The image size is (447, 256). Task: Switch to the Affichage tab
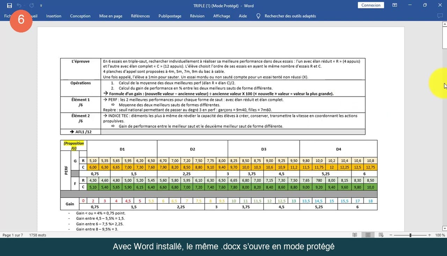coord(222,16)
